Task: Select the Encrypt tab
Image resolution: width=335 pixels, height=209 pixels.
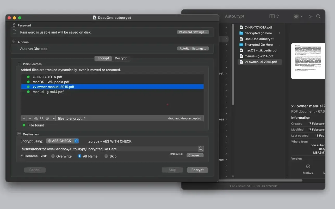Action: [x=103, y=58]
